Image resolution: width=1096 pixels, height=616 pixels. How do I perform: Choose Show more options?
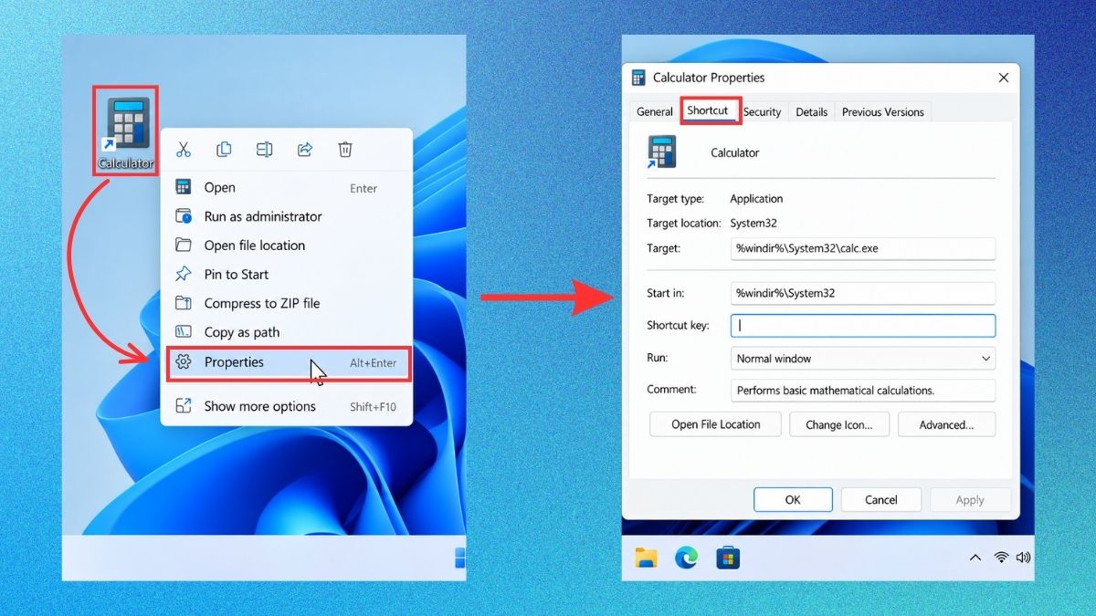287,407
